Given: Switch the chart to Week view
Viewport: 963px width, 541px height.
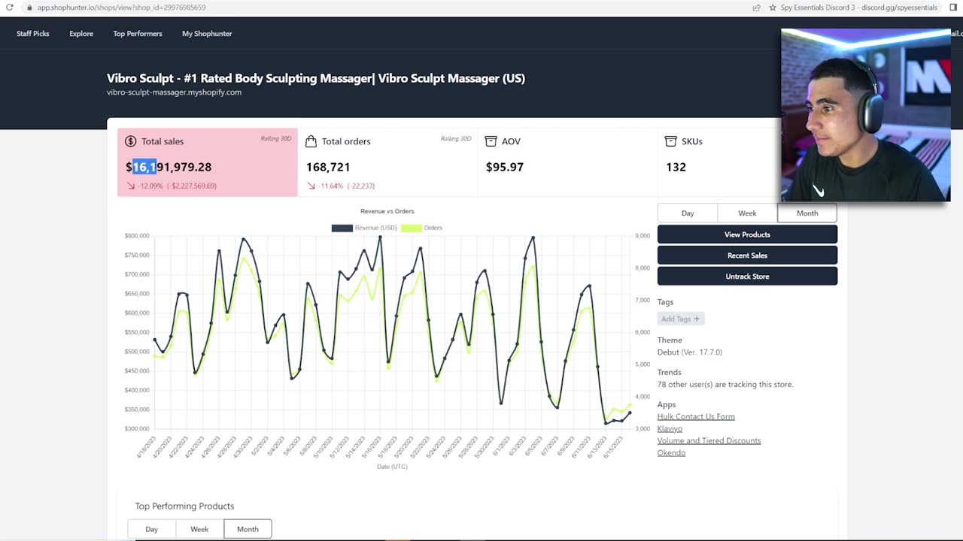Looking at the screenshot, I should pyautogui.click(x=747, y=213).
